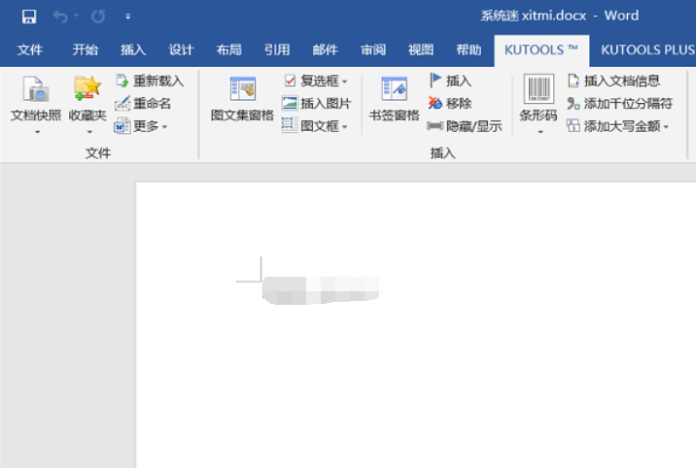Click 移除 to remove bookmark
The width and height of the screenshot is (696, 468).
[450, 104]
